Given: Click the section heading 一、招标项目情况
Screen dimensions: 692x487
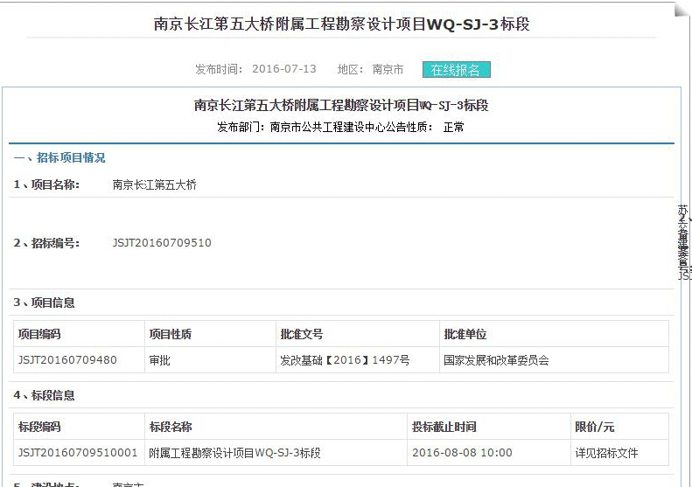Looking at the screenshot, I should tap(59, 158).
